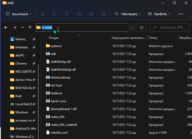Expand the recent locations chevron
Image resolution: width=192 pixels, height=139 pixels.
(22, 27)
